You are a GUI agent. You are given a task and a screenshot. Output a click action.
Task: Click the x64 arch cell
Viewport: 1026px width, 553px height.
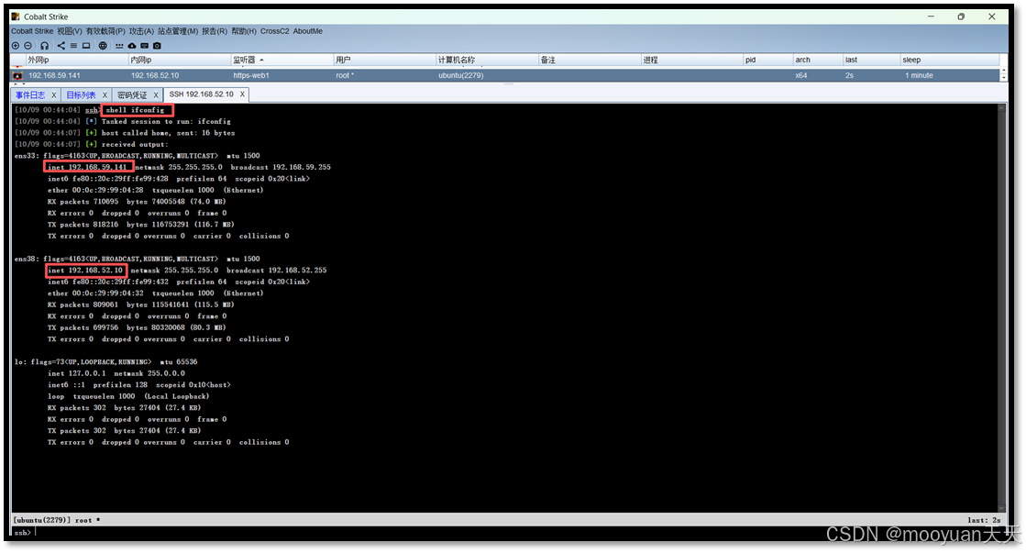point(801,75)
